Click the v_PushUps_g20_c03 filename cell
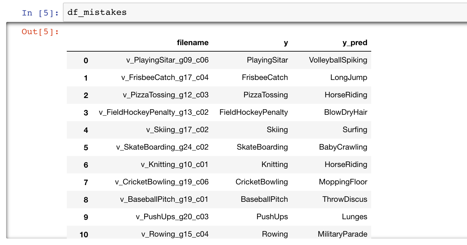 (172, 217)
